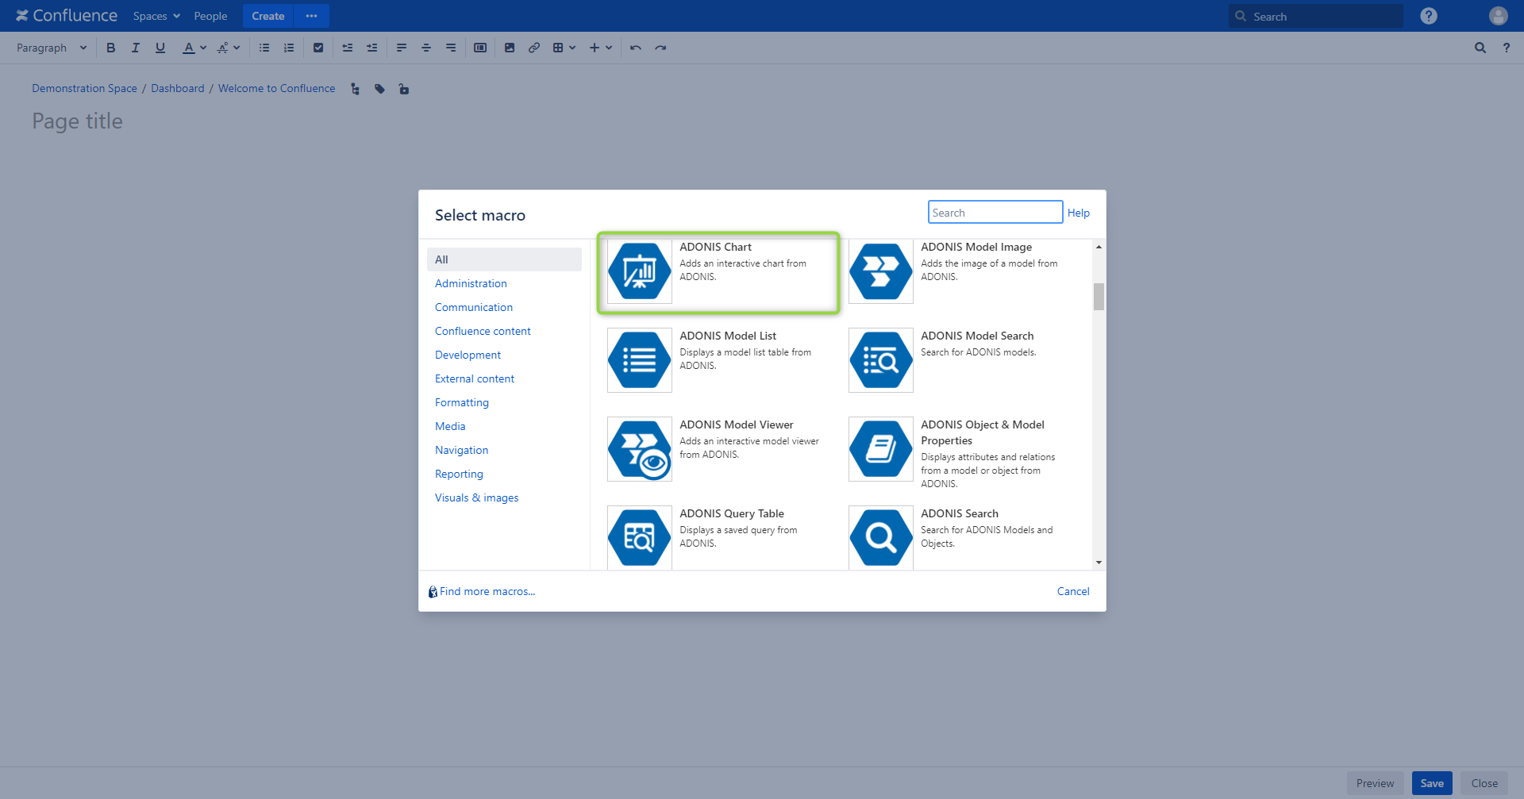Filter macros by Confluence content
This screenshot has height=799, width=1524.
click(483, 331)
